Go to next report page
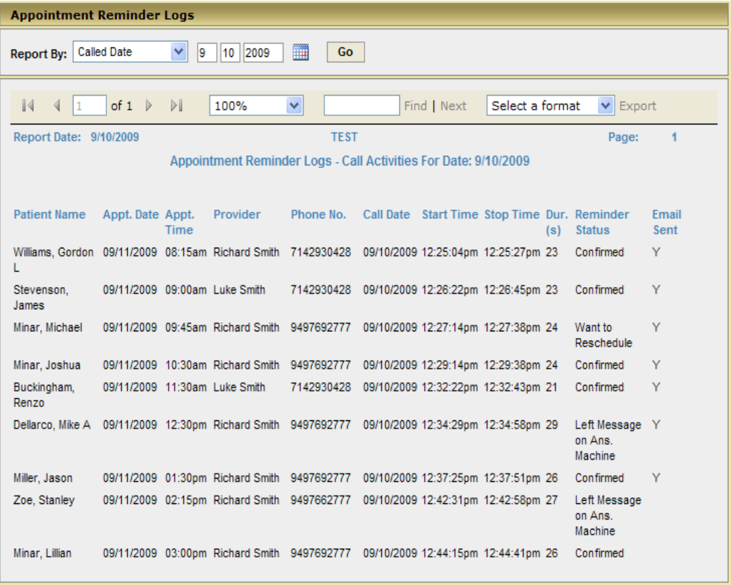731x585 pixels. click(x=148, y=106)
